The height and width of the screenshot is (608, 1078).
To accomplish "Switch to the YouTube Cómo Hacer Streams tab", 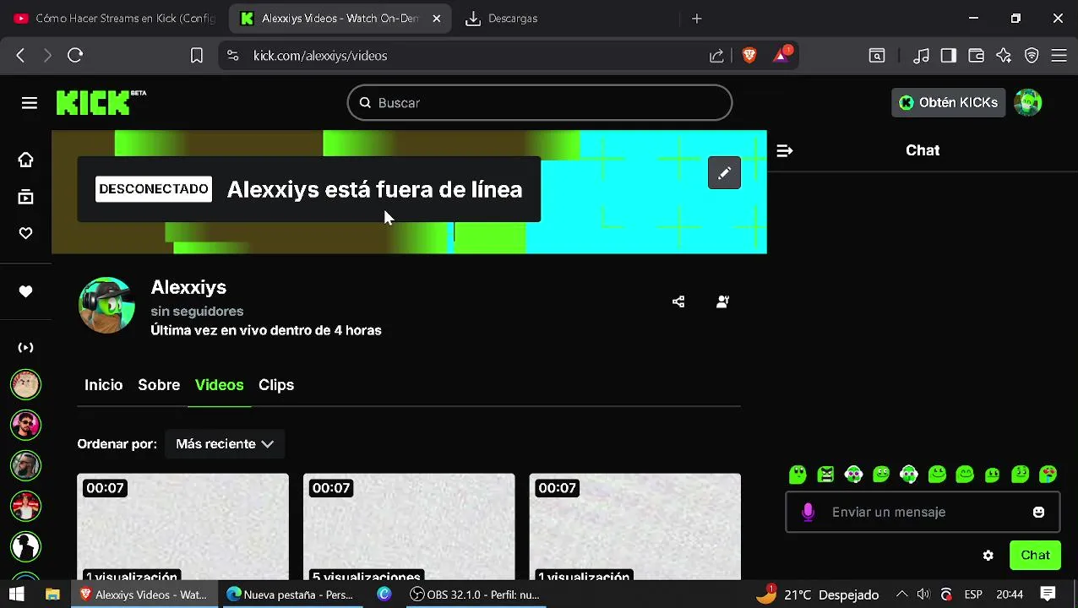I will tap(114, 19).
